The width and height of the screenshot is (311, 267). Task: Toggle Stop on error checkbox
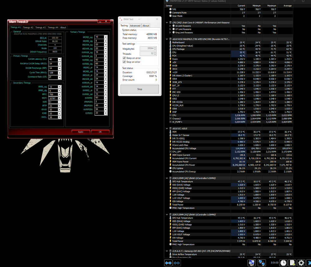(124, 62)
